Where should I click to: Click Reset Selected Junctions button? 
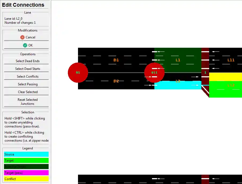[x=26, y=102]
